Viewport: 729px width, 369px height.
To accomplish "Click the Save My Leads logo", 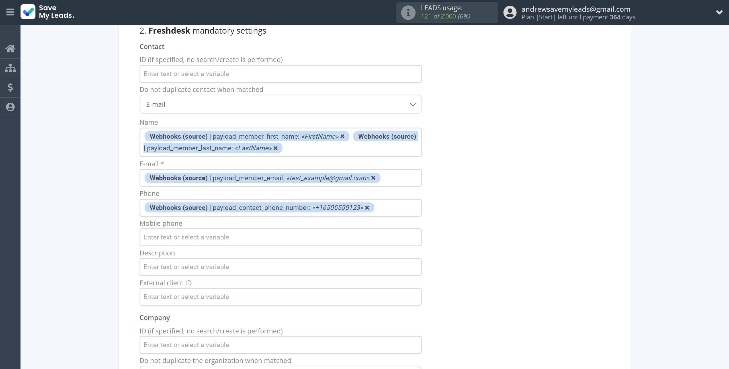I will click(48, 12).
